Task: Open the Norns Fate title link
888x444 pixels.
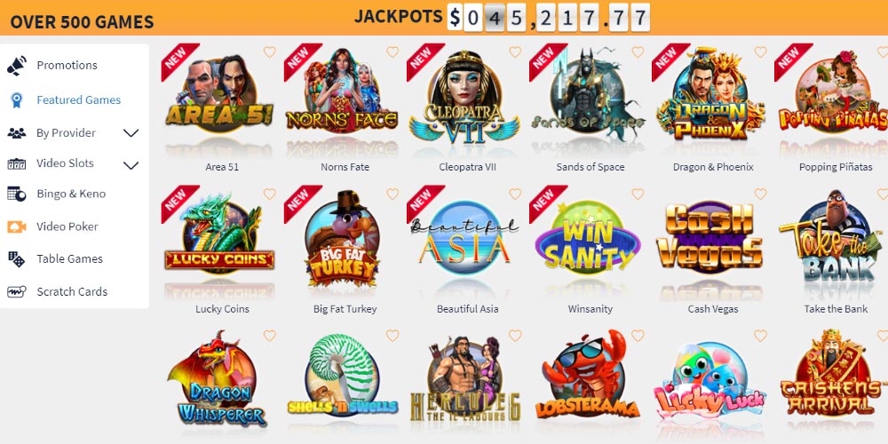Action: point(345,167)
